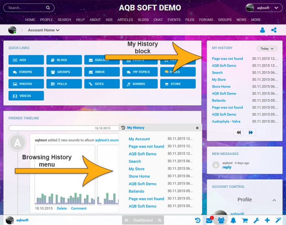The image size is (286, 225).
Task: Open the Sites quick link
Action: coord(102,84)
